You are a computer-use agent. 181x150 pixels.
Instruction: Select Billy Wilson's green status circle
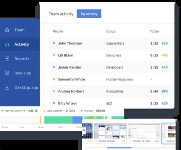point(54,103)
